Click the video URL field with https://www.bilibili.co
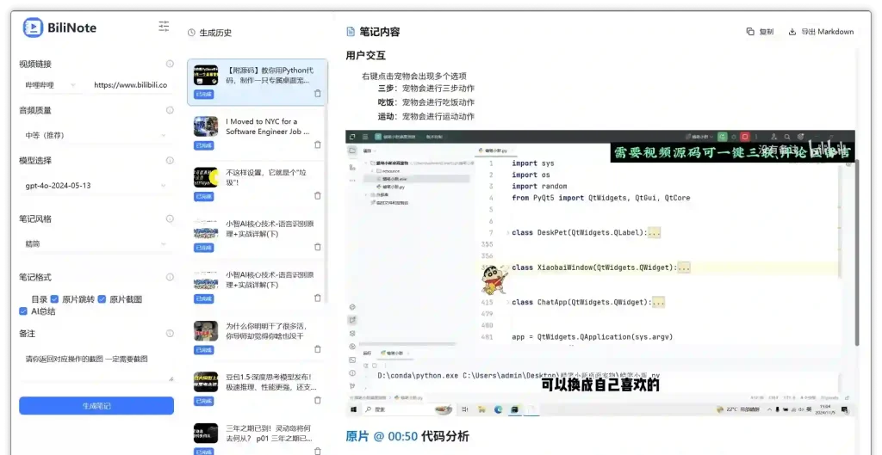The height and width of the screenshot is (455, 882). coord(131,85)
